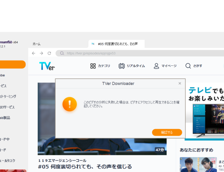Open マイページ user icon

pos(157,66)
